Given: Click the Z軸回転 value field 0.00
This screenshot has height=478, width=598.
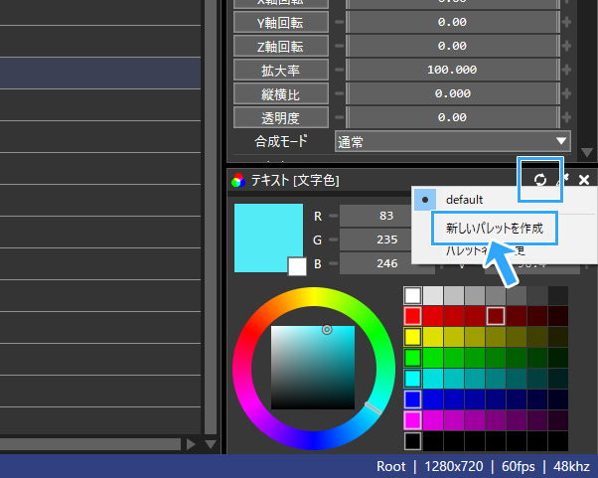Looking at the screenshot, I should click(x=453, y=46).
